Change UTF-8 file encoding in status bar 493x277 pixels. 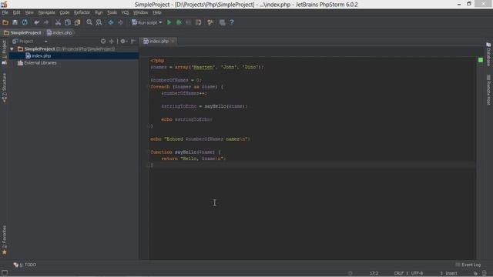(x=417, y=273)
